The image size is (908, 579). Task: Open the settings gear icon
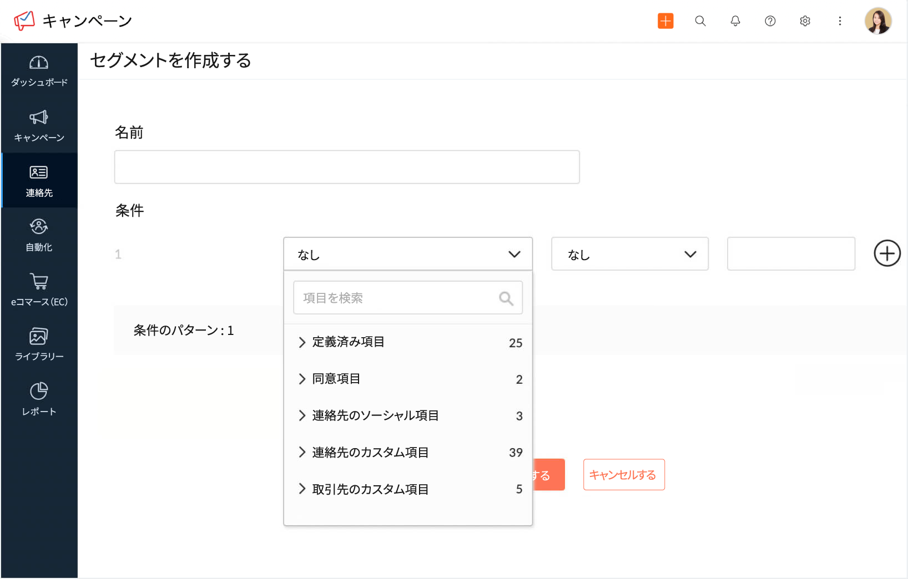(x=805, y=21)
